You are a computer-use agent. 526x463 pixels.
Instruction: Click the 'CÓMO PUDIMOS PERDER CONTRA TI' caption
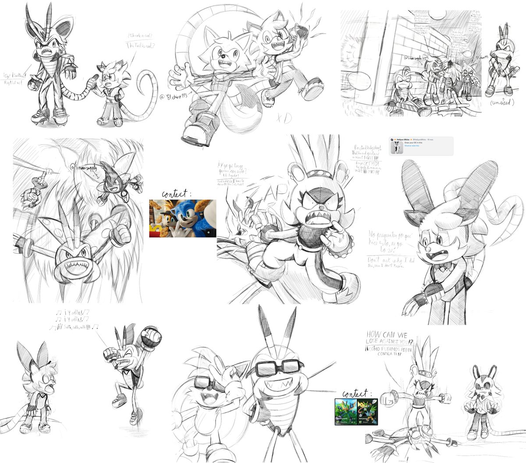point(389,351)
